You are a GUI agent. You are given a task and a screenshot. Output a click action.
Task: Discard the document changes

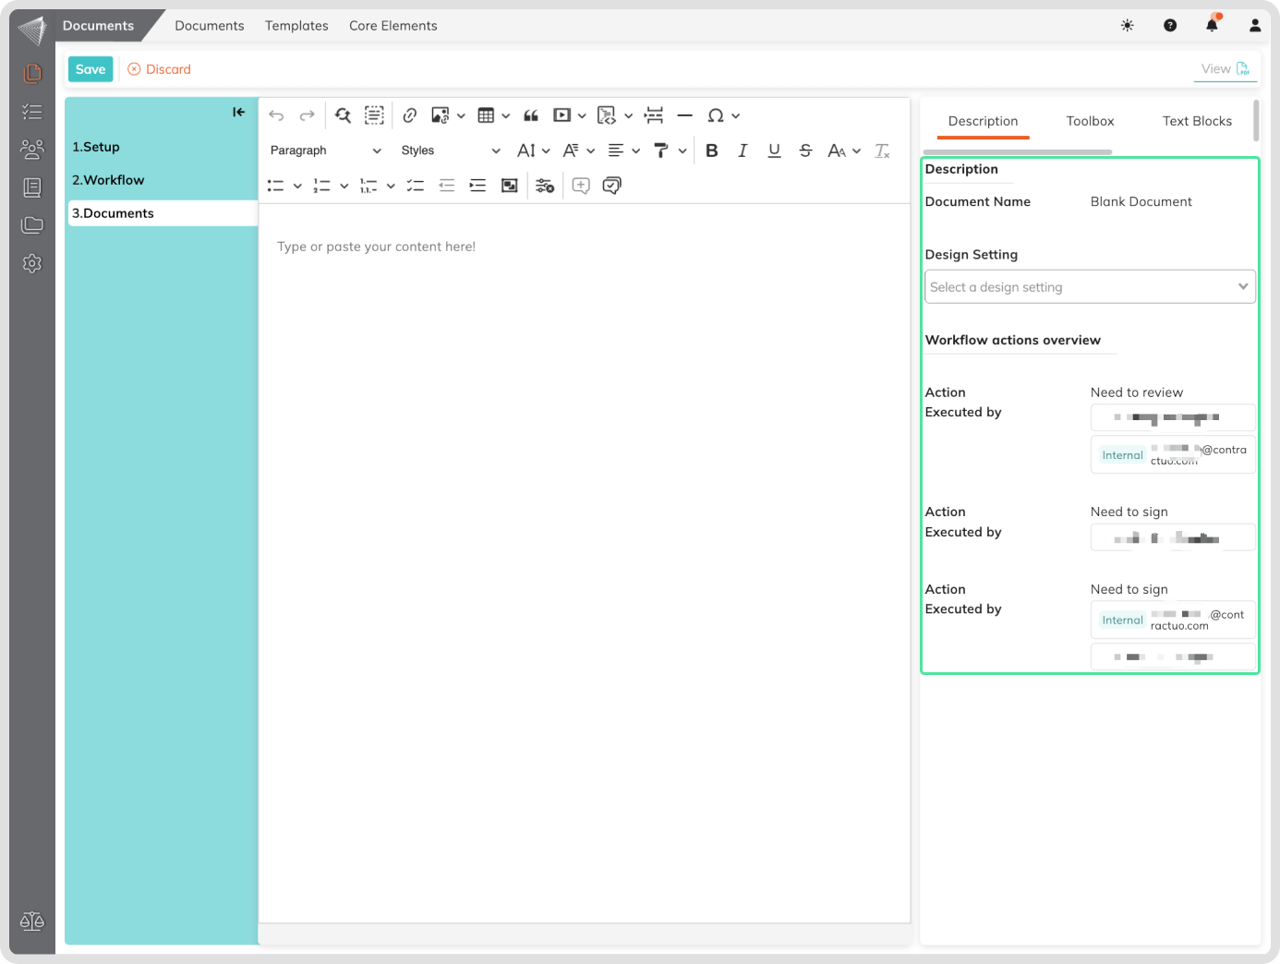[x=160, y=69]
